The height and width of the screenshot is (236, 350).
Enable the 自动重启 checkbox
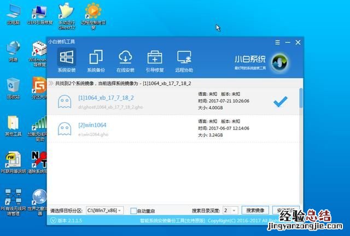[x=133, y=211]
